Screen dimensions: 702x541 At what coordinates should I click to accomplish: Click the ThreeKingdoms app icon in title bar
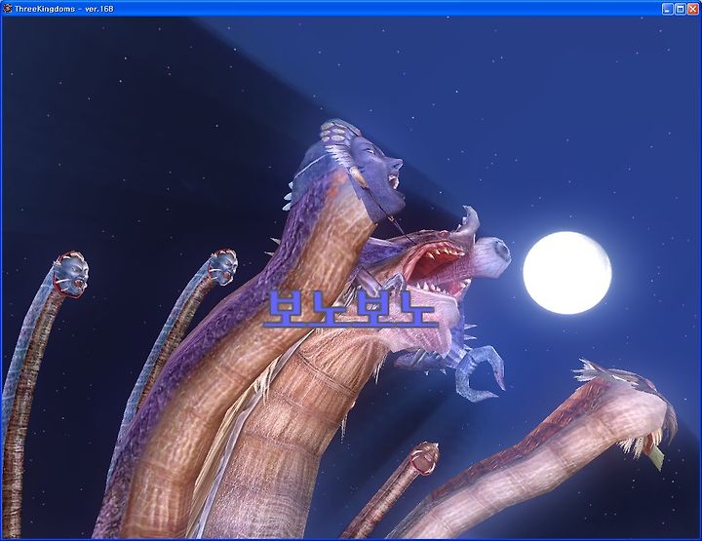point(7,9)
